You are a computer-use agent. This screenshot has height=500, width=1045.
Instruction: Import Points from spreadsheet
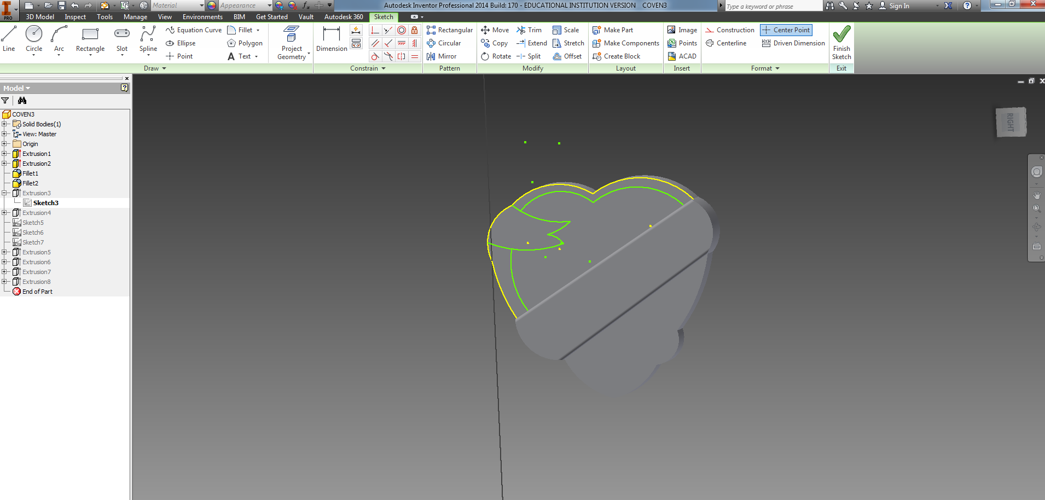682,43
